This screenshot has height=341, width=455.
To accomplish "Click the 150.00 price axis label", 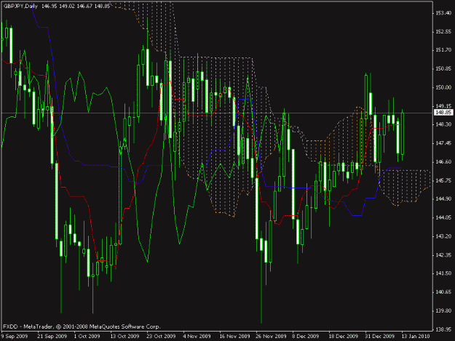I will [x=443, y=87].
